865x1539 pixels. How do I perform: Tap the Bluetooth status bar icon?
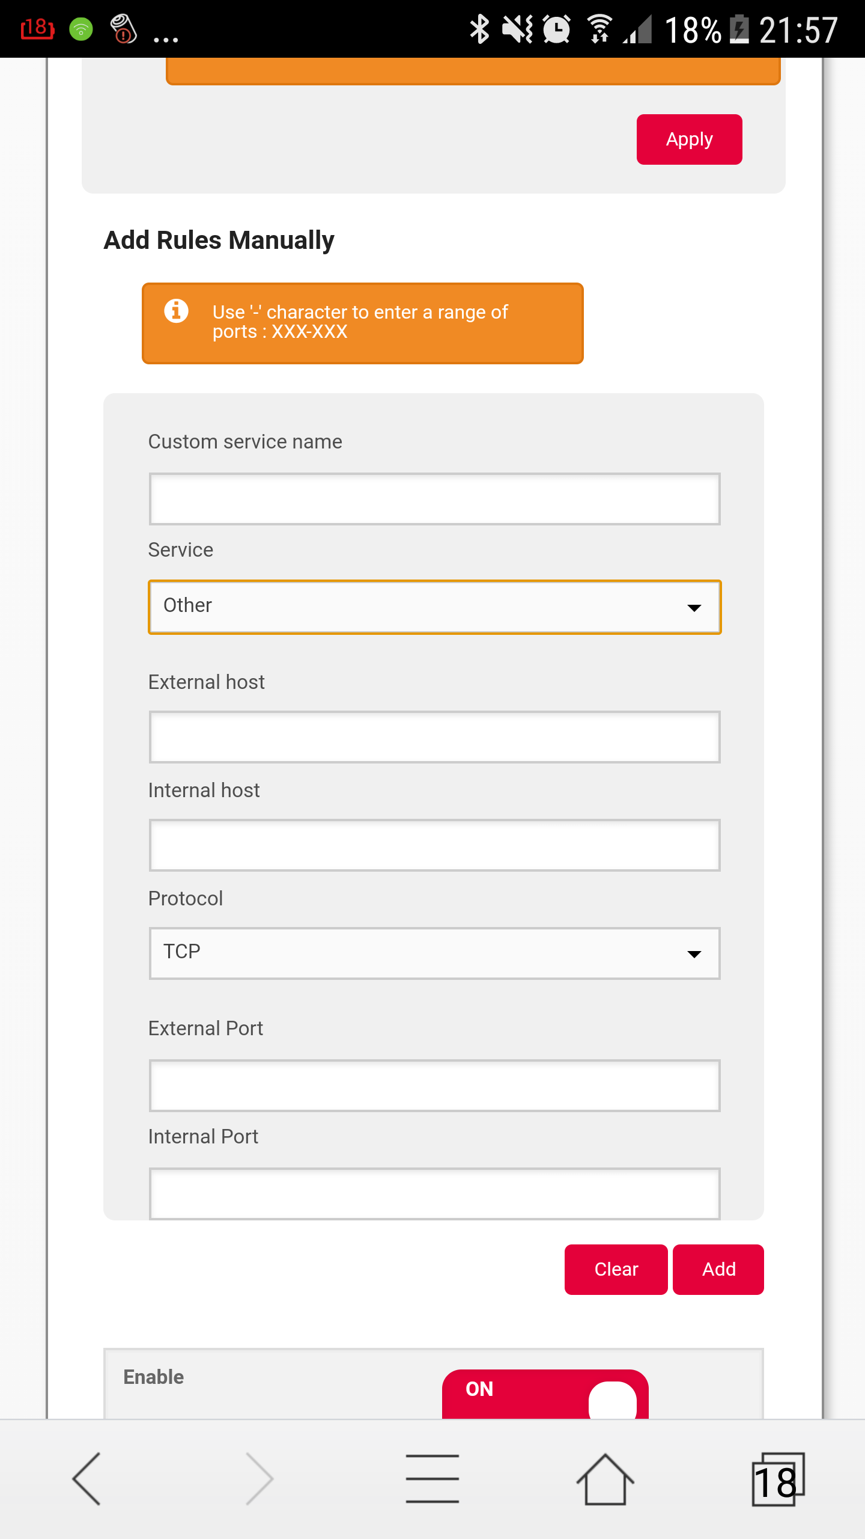click(x=479, y=29)
